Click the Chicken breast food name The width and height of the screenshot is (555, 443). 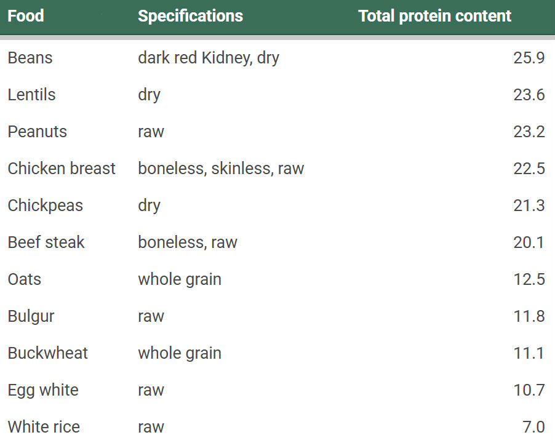pyautogui.click(x=62, y=169)
